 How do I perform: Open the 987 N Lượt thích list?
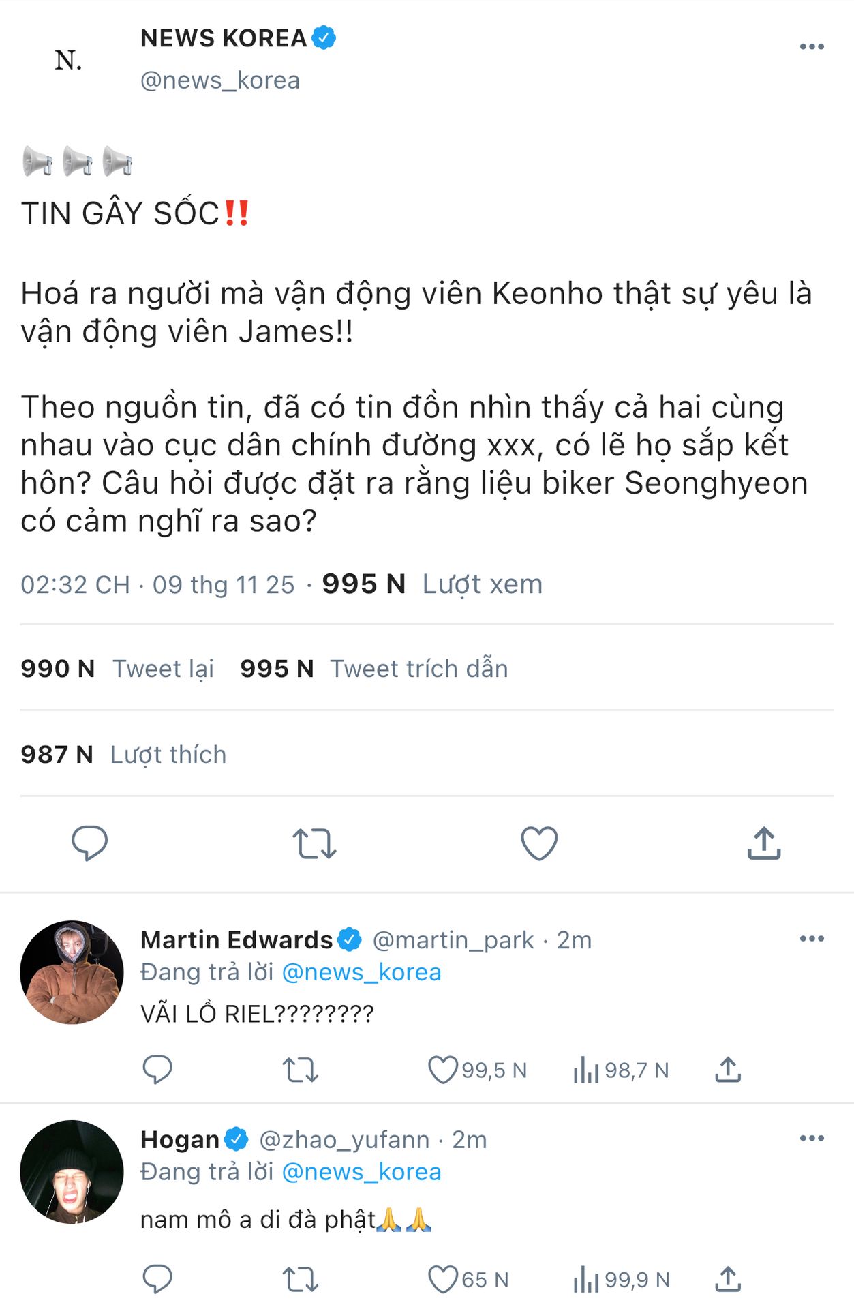click(x=123, y=755)
